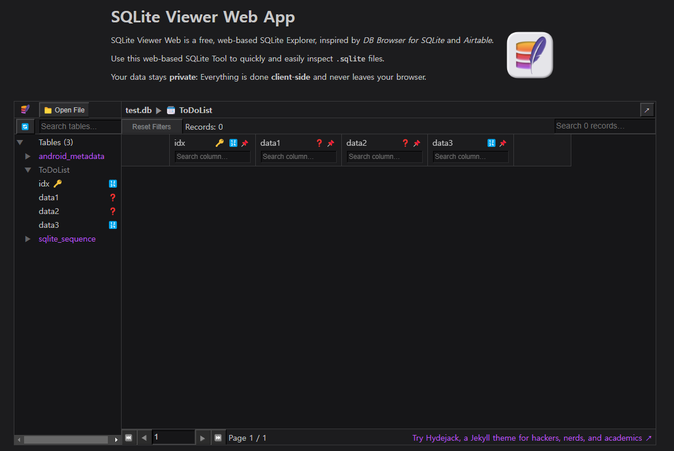Click key icon next to idx in sidebar
Screen dimensions: 674x451
[57, 184]
